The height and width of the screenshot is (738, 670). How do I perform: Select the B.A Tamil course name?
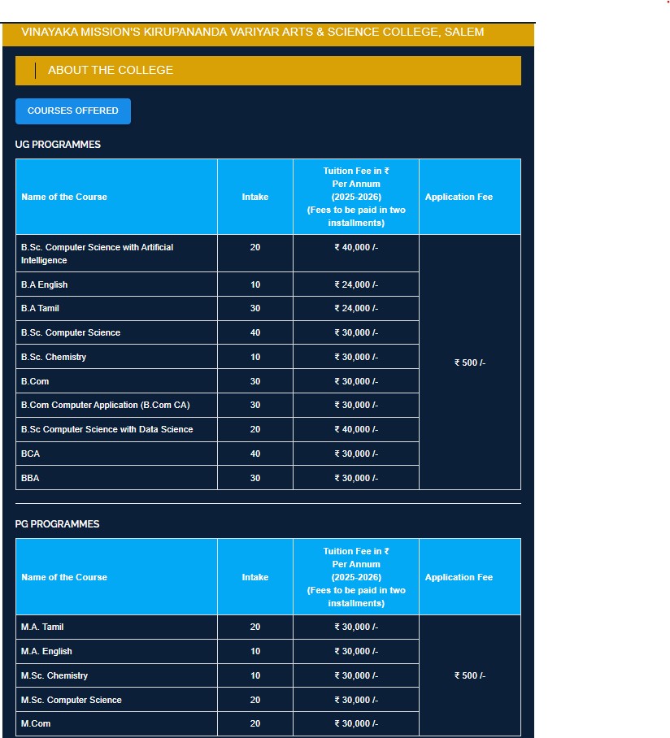(40, 308)
